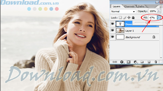Toggle Background layer visibility eye
Image resolution: width=163 pixels, height=91 pixels.
click(x=112, y=37)
